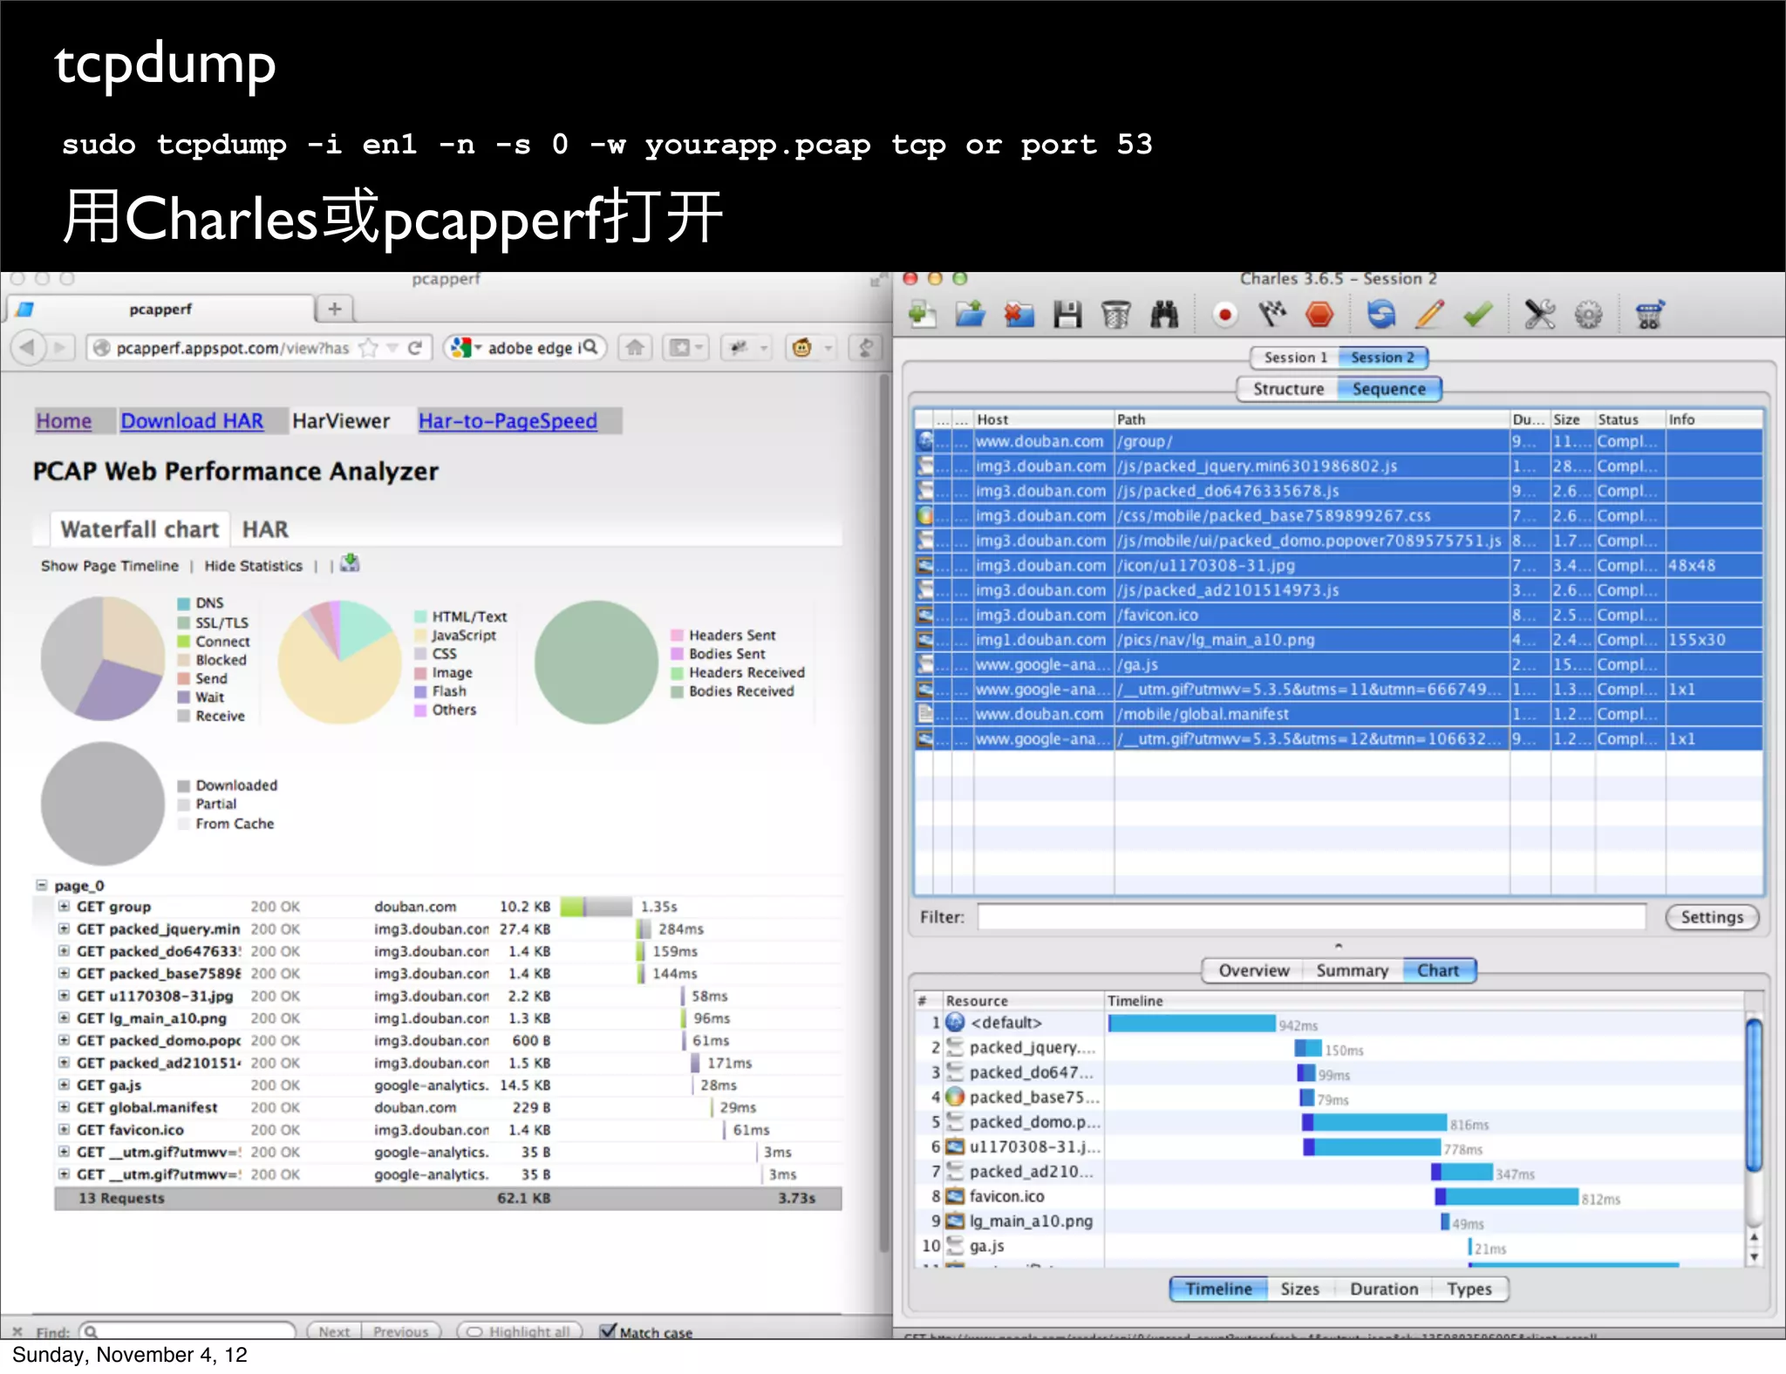Screen dimensions: 1786x1374
Task: Open the Har-to-PageSpeed link
Action: [x=508, y=421]
